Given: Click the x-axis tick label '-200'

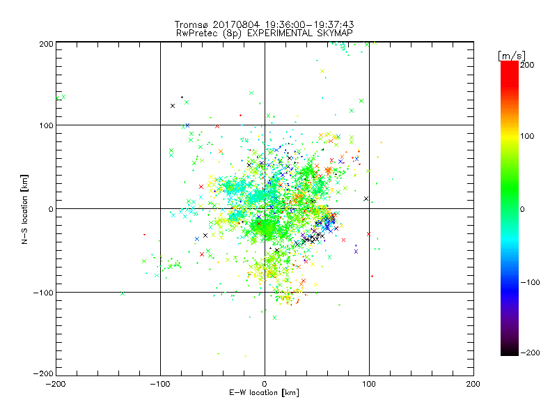Looking at the screenshot, I should point(56,384).
